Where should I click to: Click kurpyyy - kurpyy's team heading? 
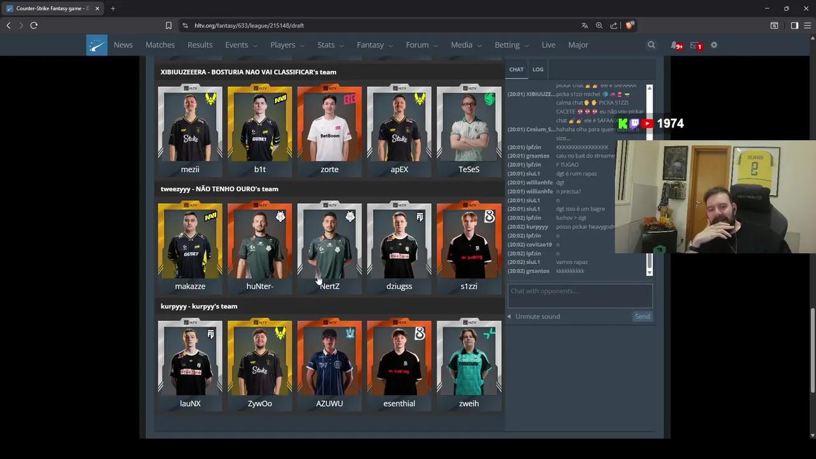199,307
